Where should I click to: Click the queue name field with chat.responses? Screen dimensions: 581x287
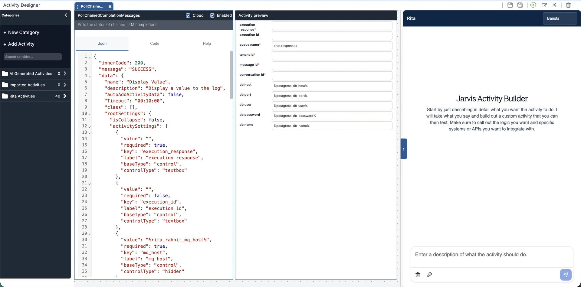coord(332,46)
